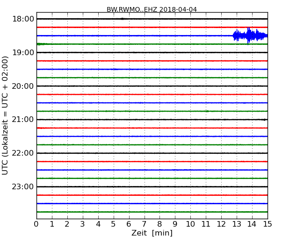The height and width of the screenshot is (243, 304).
Task: Click the green signal tail at start of 18:45 trace
Action: 41,44
